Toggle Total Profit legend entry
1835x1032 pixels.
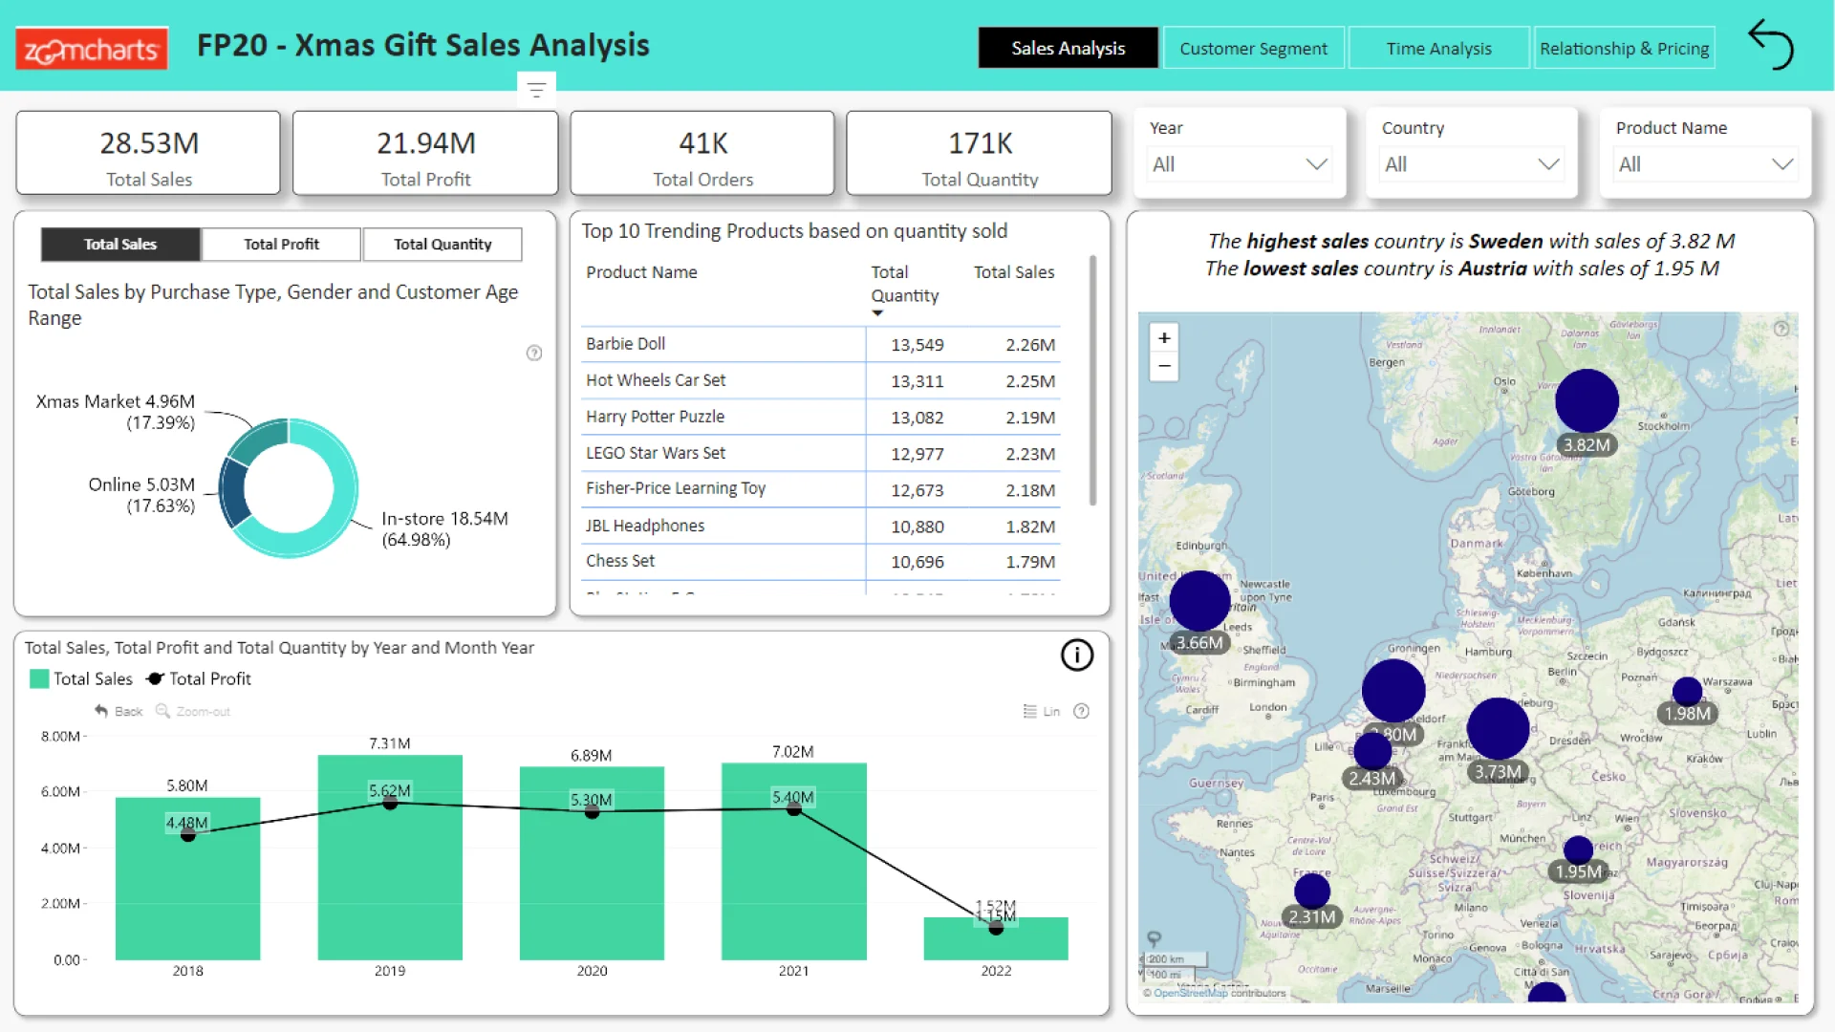pos(199,678)
